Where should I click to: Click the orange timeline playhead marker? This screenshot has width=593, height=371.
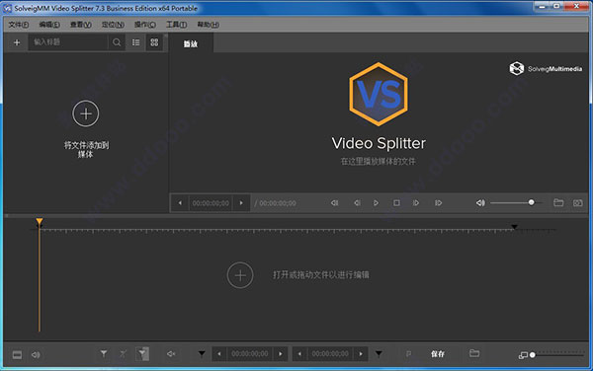(40, 222)
